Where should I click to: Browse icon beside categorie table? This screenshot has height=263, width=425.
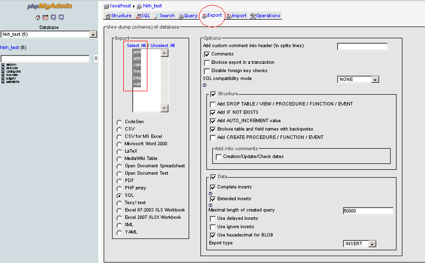pyautogui.click(x=3, y=72)
